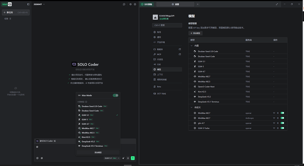Open 规则和技能 settings section
Screen dimensions: 304x166
(167, 79)
